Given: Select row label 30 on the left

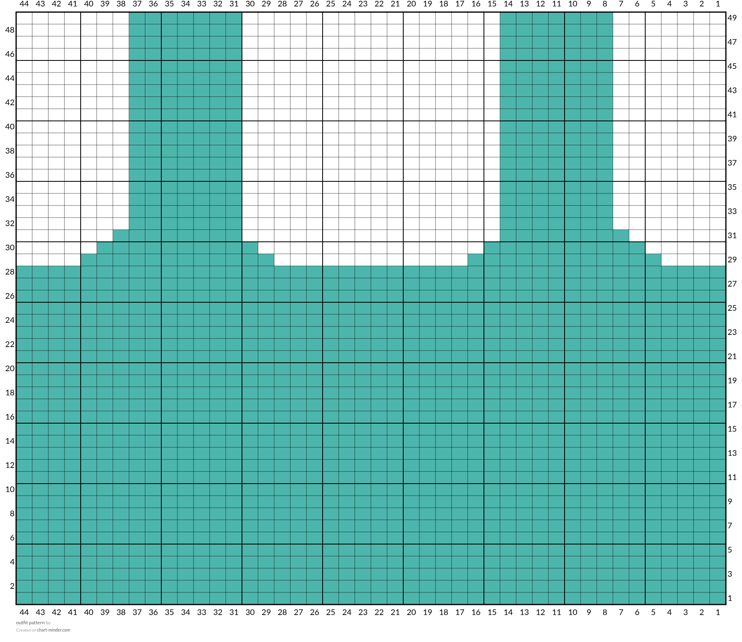Looking at the screenshot, I should [x=10, y=247].
